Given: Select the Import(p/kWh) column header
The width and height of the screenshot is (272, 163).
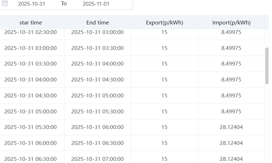Looking at the screenshot, I should pyautogui.click(x=231, y=23).
